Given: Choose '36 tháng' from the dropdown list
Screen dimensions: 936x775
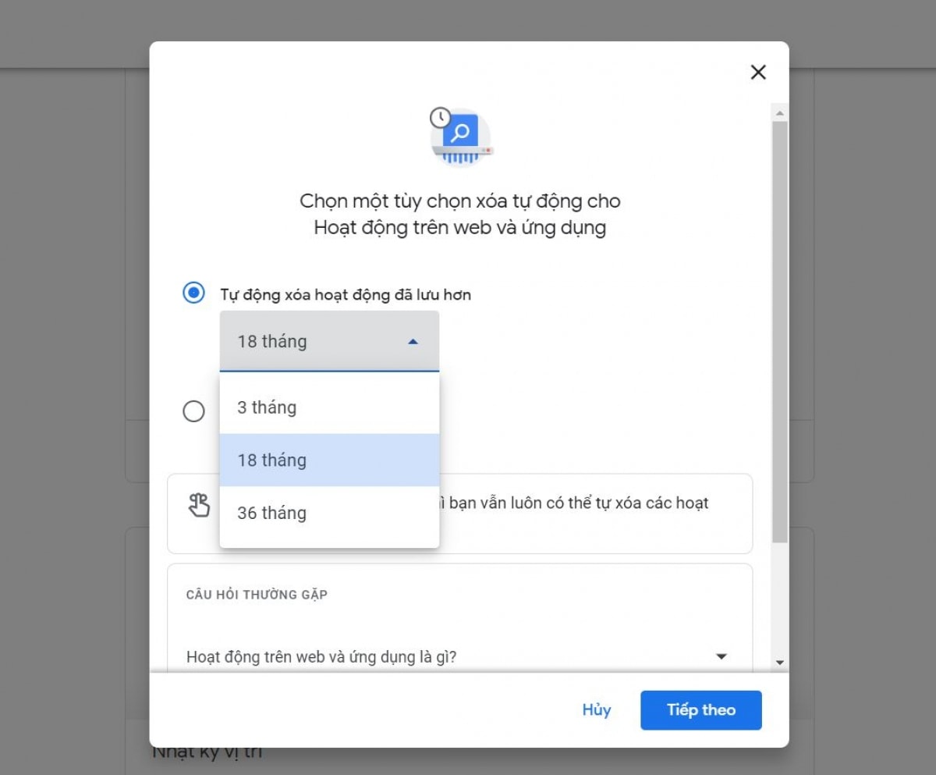Looking at the screenshot, I should pyautogui.click(x=329, y=513).
